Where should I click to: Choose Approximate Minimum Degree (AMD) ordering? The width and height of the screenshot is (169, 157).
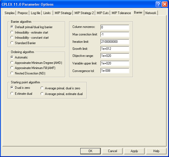click(x=36, y=63)
